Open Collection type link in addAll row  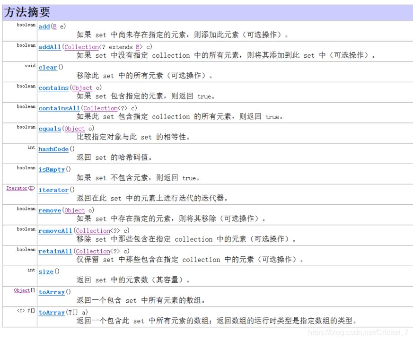tap(82, 47)
